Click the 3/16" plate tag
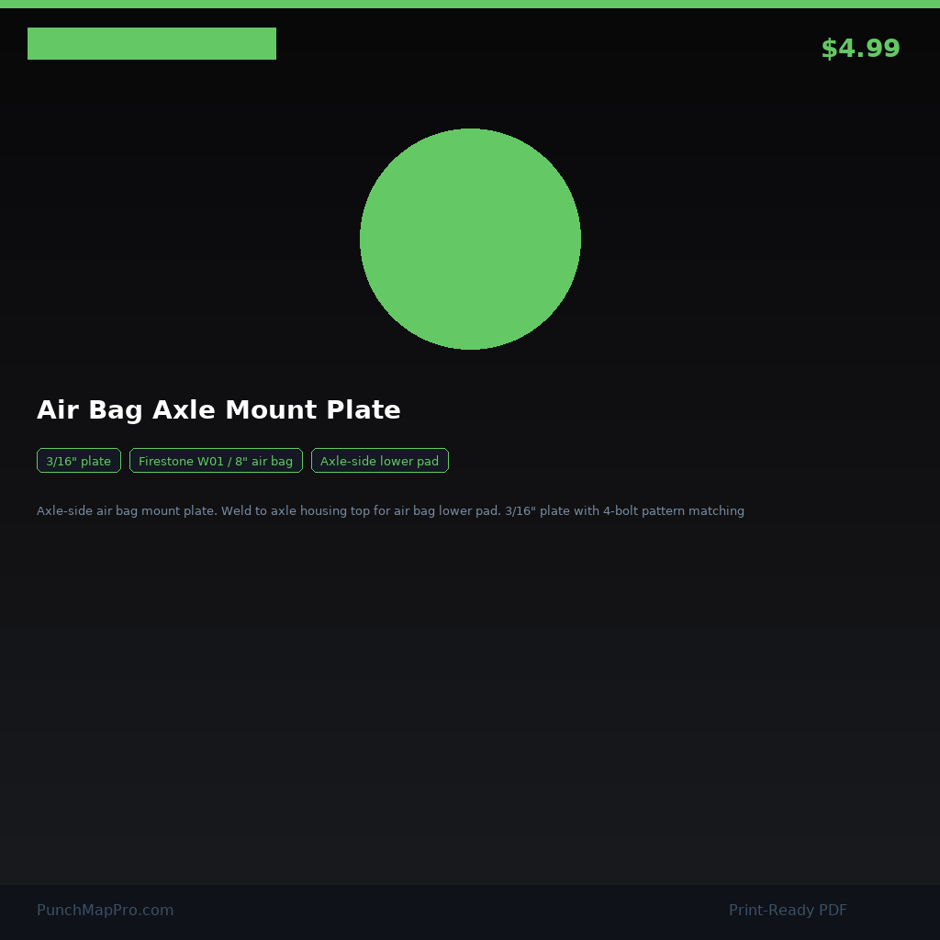The height and width of the screenshot is (940, 940). [x=79, y=461]
